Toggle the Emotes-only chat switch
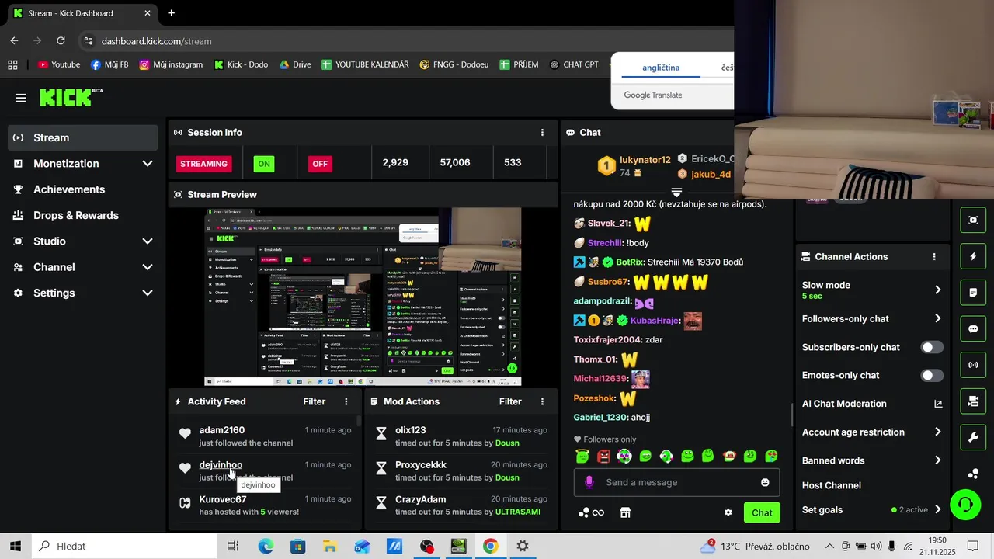 (932, 375)
